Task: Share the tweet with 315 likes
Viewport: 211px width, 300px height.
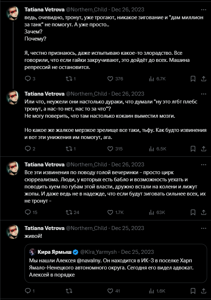Action: click(x=204, y=149)
